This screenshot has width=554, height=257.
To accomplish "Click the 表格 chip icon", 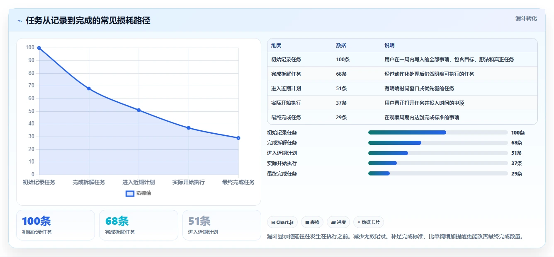I will [307, 222].
